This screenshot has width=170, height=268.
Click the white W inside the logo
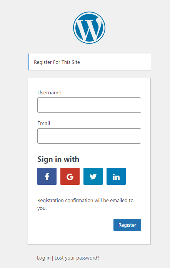tap(89, 29)
